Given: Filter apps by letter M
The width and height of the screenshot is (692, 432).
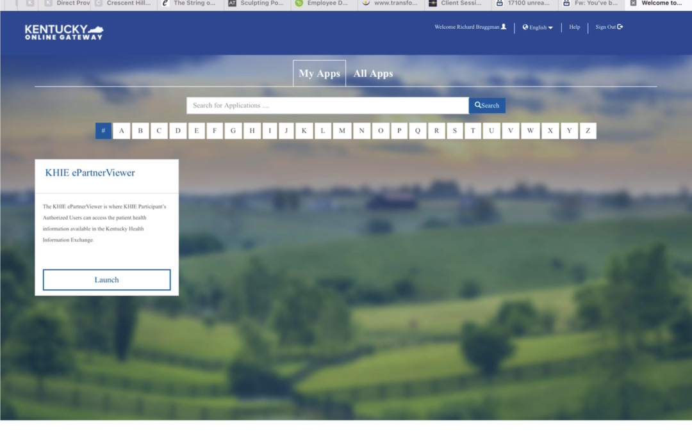Looking at the screenshot, I should [342, 131].
